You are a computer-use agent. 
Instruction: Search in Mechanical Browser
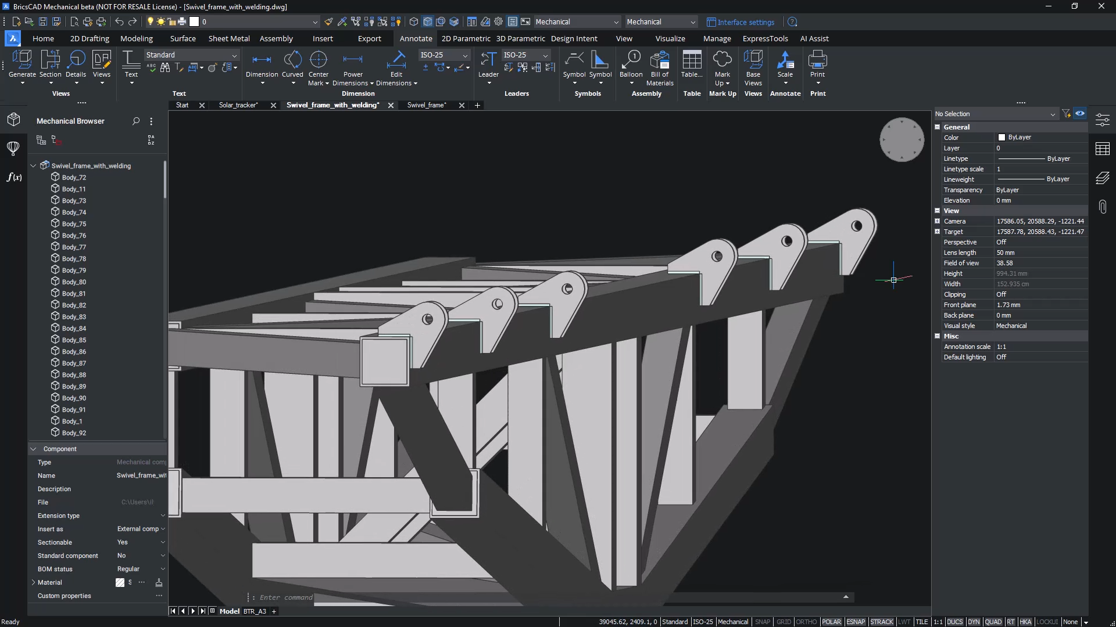(x=136, y=121)
